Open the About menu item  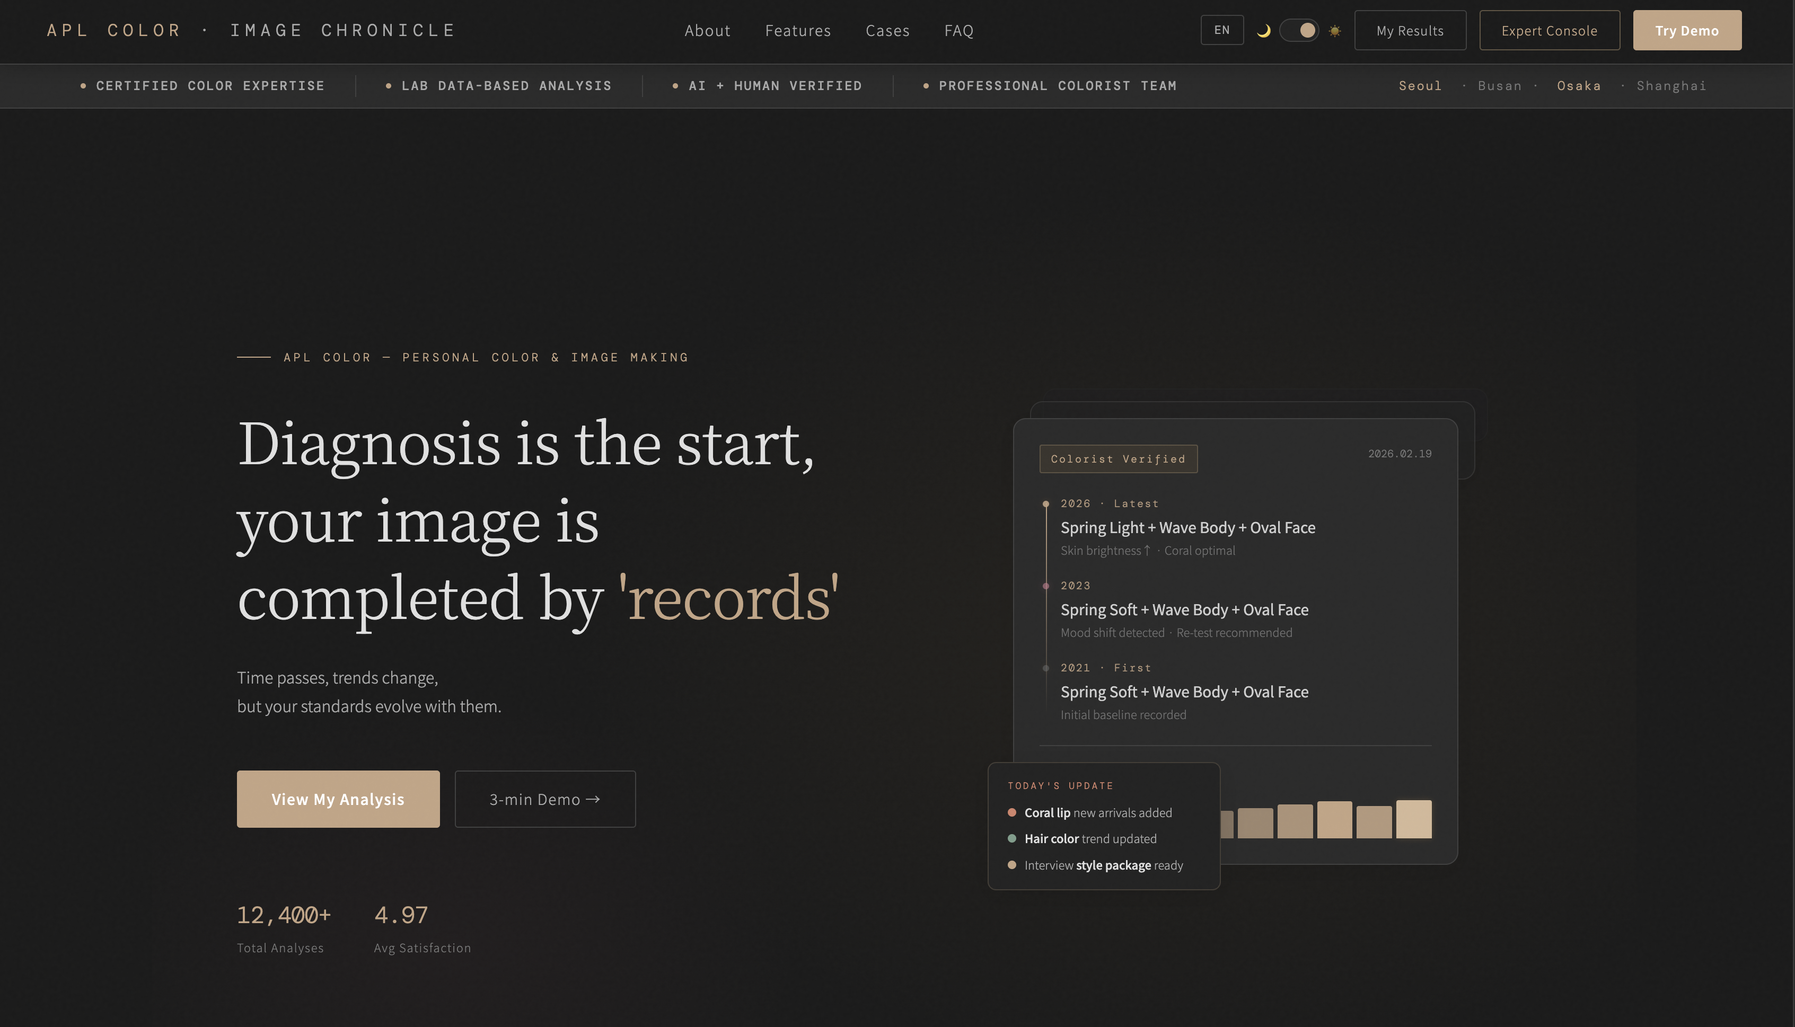707,30
